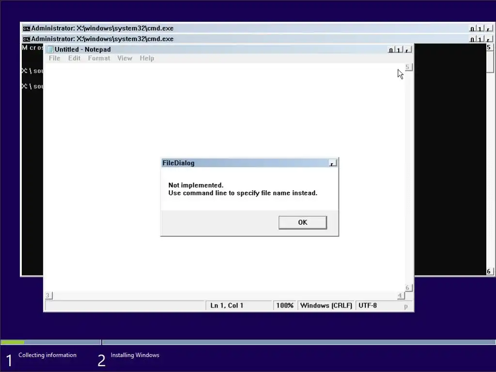Click the Untitled - Notepad title bar text
Image resolution: width=496 pixels, height=372 pixels.
click(x=82, y=49)
